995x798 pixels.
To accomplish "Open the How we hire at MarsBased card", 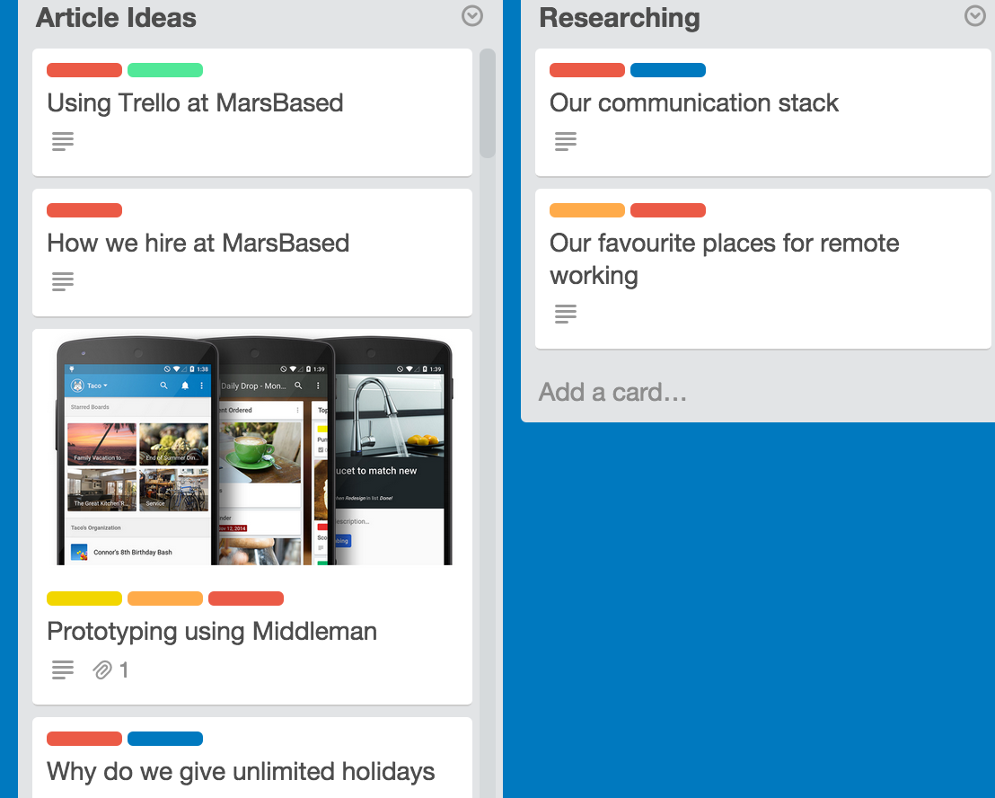I will [198, 243].
